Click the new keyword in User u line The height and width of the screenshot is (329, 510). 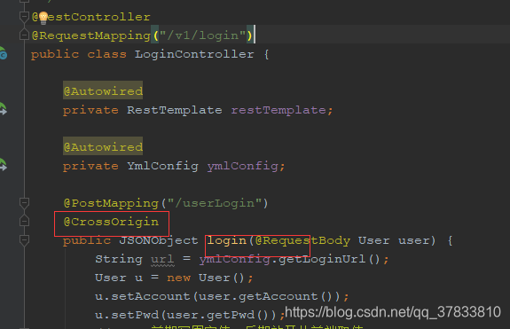178,278
